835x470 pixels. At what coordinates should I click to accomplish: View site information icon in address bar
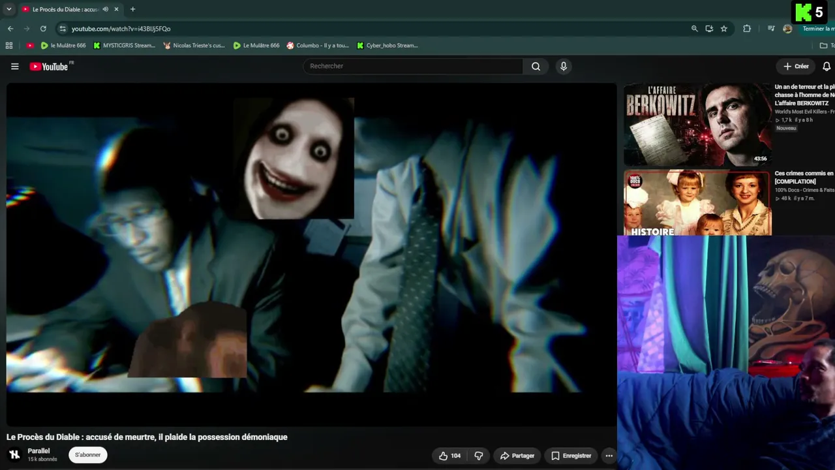pyautogui.click(x=63, y=29)
